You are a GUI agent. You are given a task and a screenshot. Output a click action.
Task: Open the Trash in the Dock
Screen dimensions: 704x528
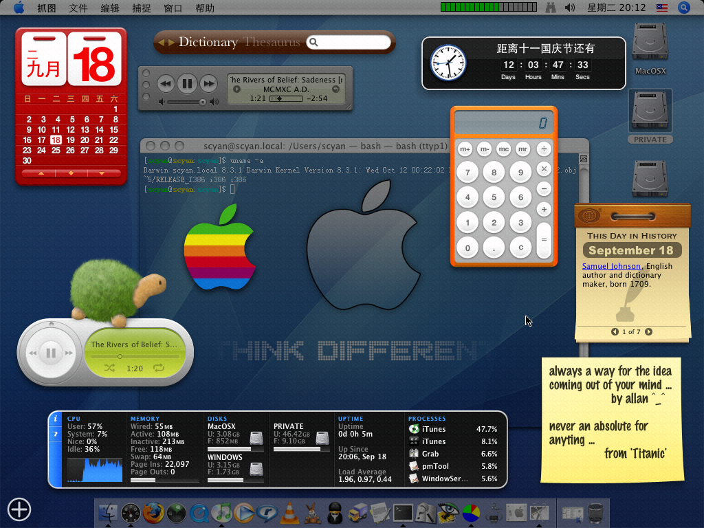[x=595, y=512]
